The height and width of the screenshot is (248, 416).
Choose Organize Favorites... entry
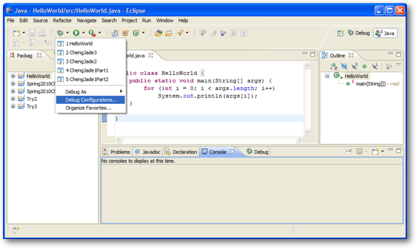click(x=91, y=108)
